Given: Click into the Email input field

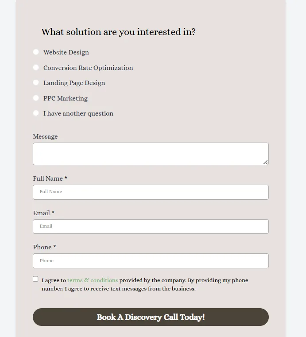Looking at the screenshot, I should coord(151,227).
